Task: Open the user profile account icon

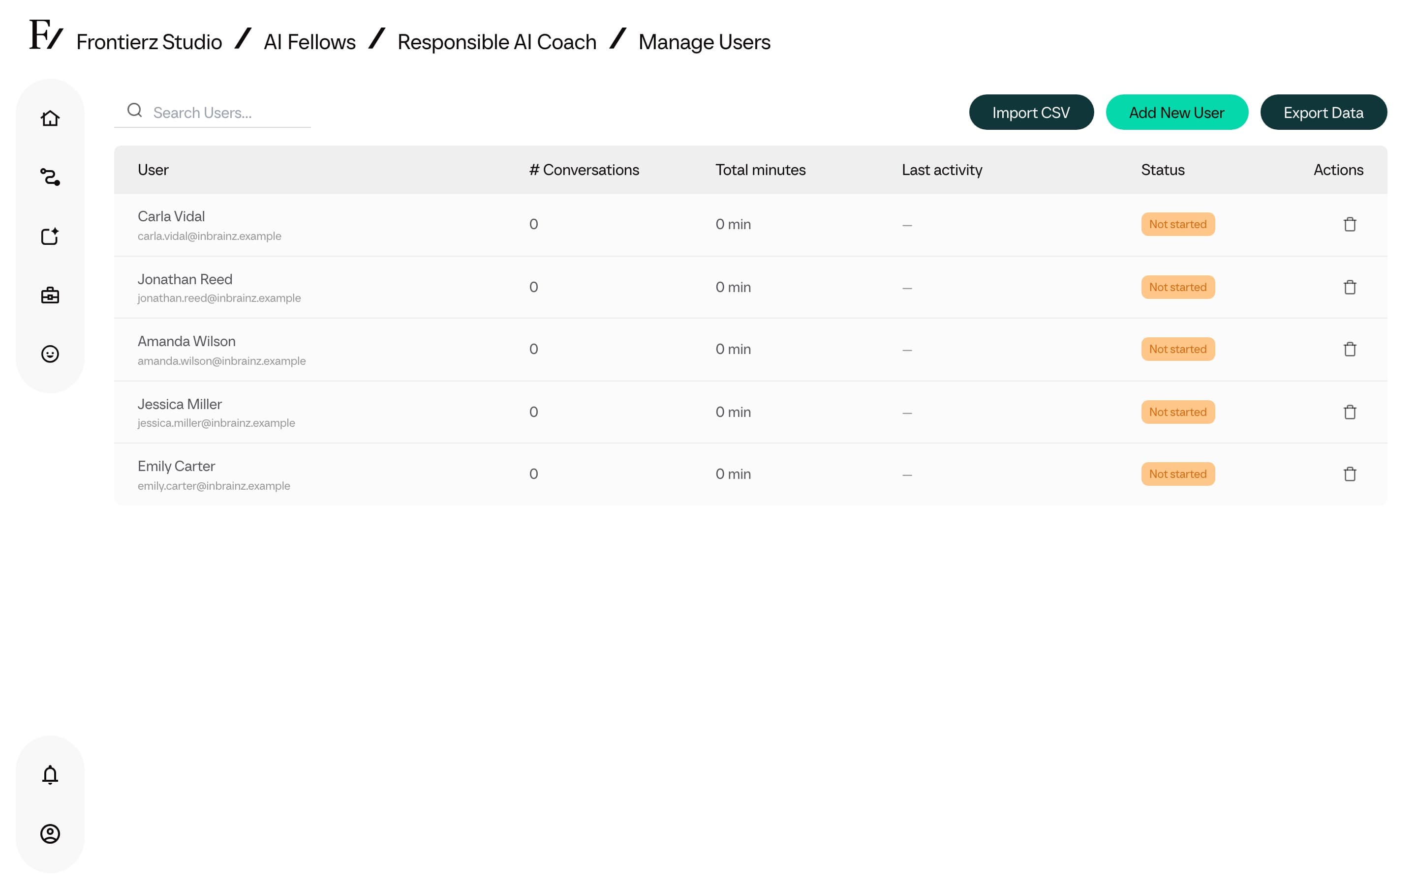Action: pos(50,833)
